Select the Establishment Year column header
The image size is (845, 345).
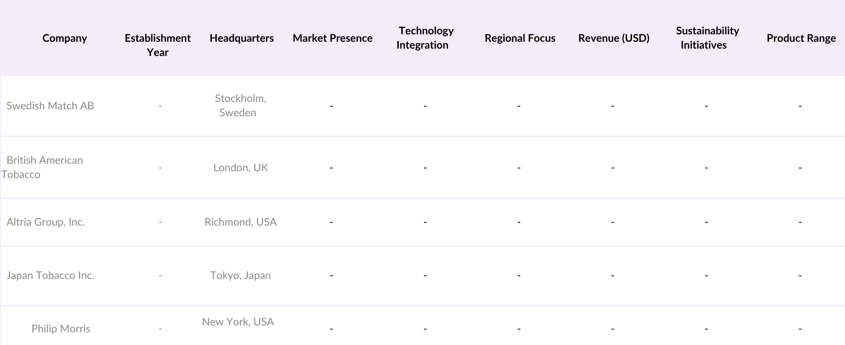(157, 45)
